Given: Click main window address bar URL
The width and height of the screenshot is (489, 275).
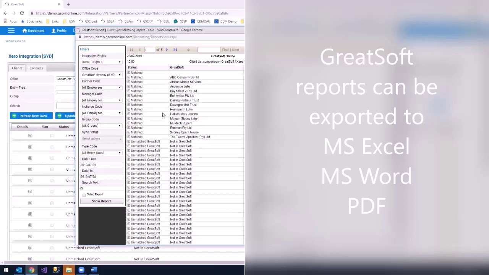Looking at the screenshot, I should click(x=132, y=13).
